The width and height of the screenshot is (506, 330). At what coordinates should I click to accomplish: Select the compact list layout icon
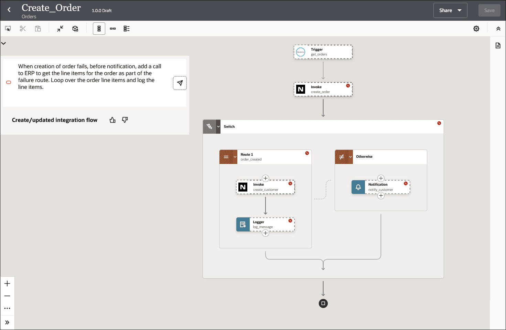click(x=126, y=28)
